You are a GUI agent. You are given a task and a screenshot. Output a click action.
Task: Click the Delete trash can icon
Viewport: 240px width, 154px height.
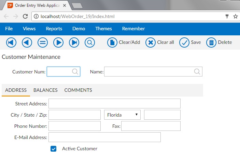point(211,42)
